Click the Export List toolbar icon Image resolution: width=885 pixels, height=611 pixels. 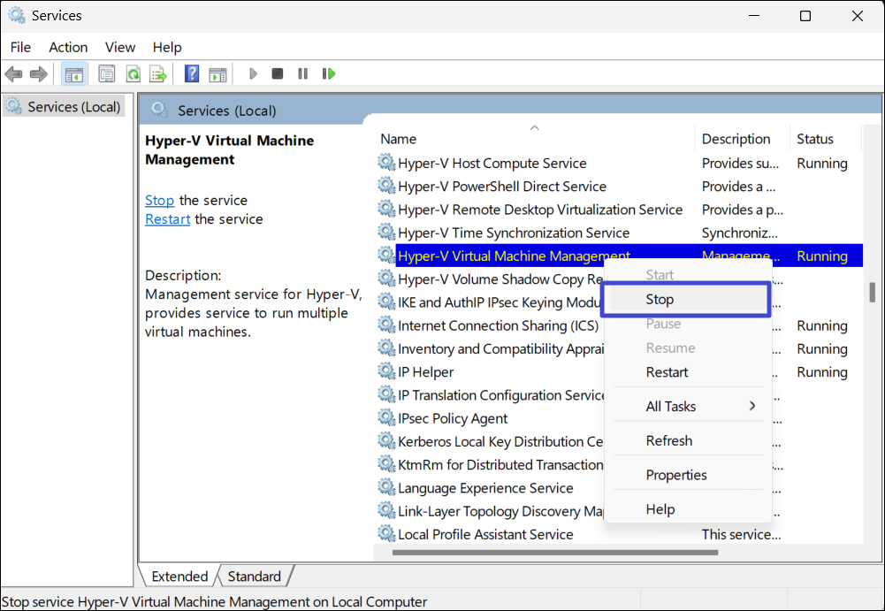pyautogui.click(x=157, y=73)
